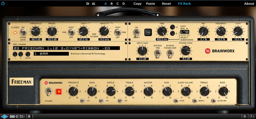Click the dollar sign purchase icon

pyautogui.click(x=244, y=117)
